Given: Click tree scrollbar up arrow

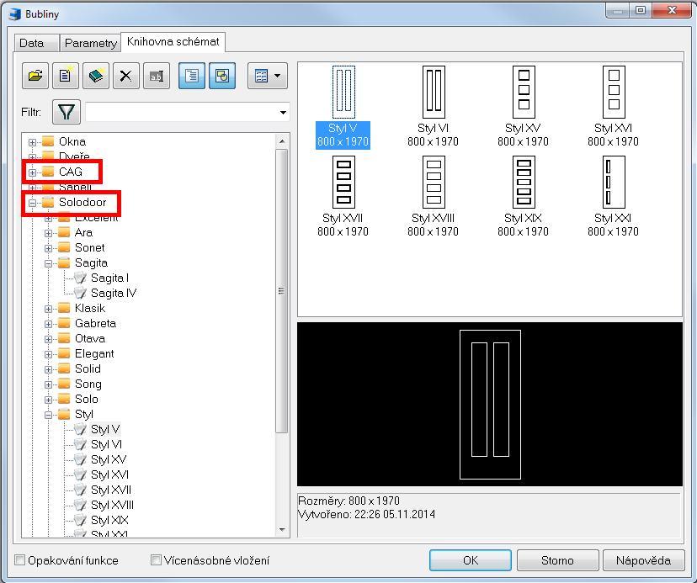Looking at the screenshot, I should (282, 140).
